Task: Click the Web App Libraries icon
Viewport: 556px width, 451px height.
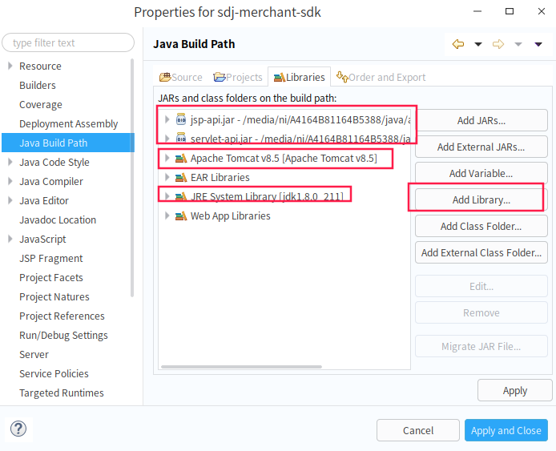Action: 181,215
